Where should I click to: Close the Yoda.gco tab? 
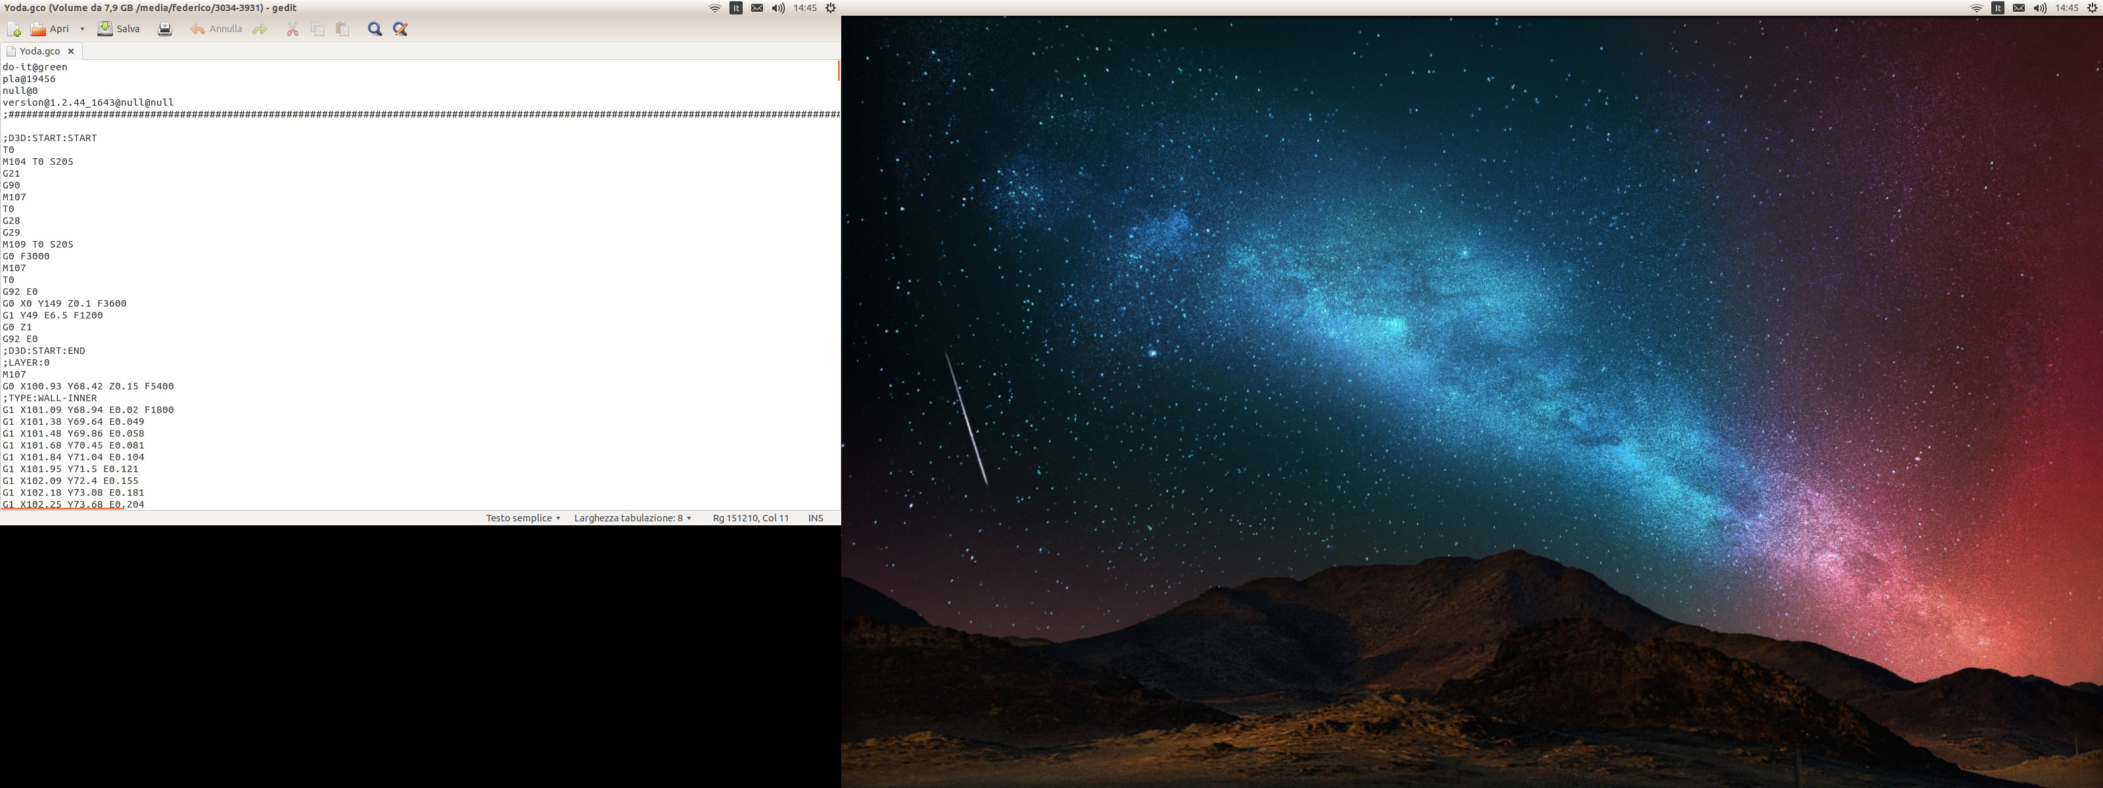click(x=71, y=51)
